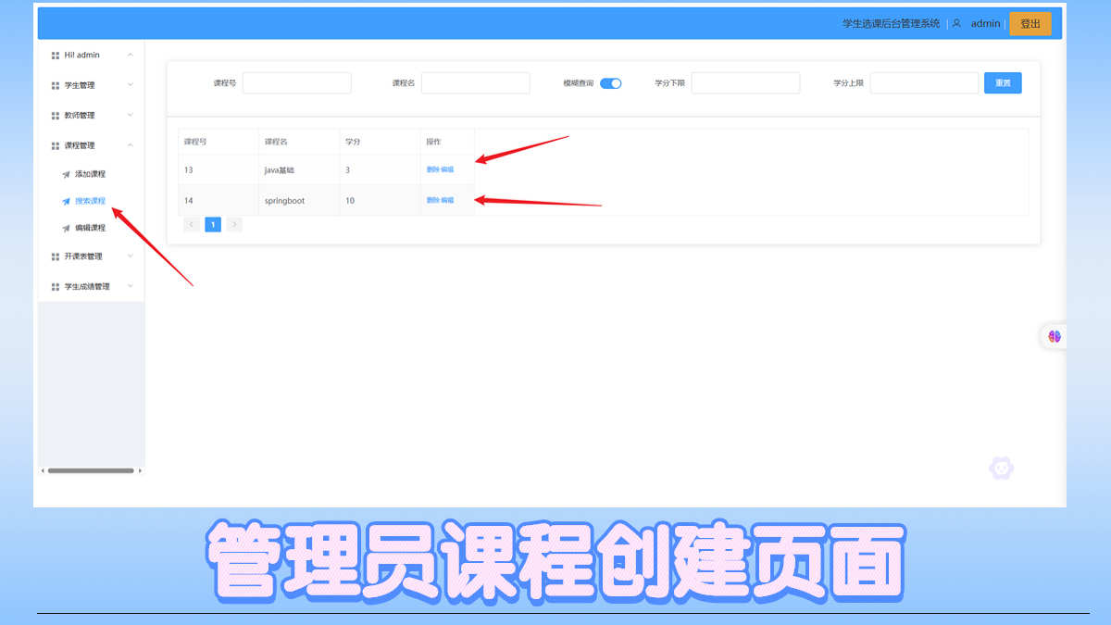Focus the 学分上限 input field
The width and height of the screenshot is (1111, 625).
[x=924, y=83]
